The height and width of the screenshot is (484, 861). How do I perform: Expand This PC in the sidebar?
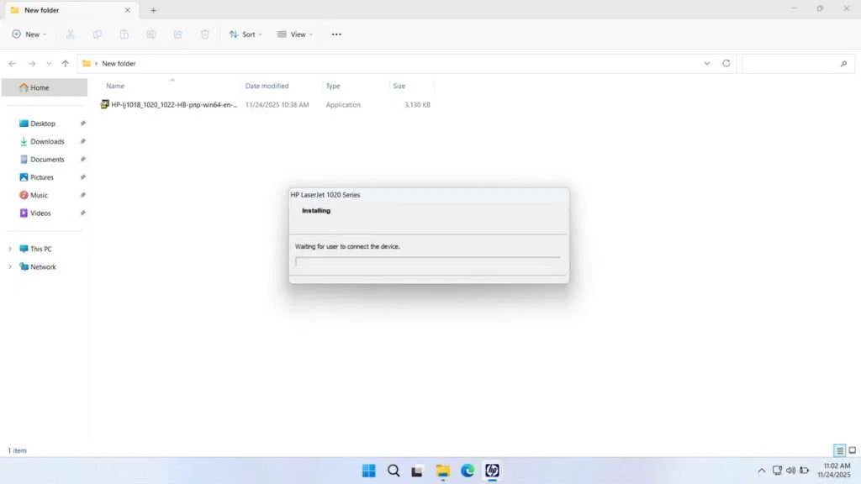(10, 248)
